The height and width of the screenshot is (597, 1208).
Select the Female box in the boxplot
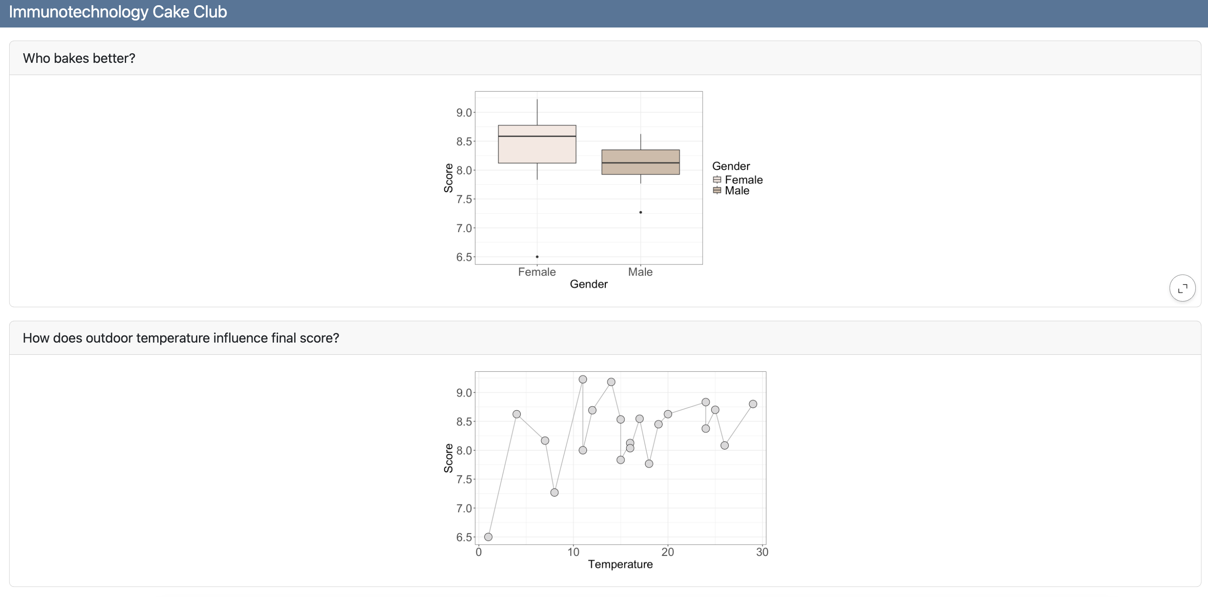click(x=537, y=150)
